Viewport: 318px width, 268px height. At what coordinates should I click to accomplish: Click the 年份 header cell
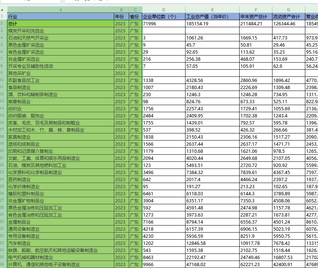click(x=121, y=17)
